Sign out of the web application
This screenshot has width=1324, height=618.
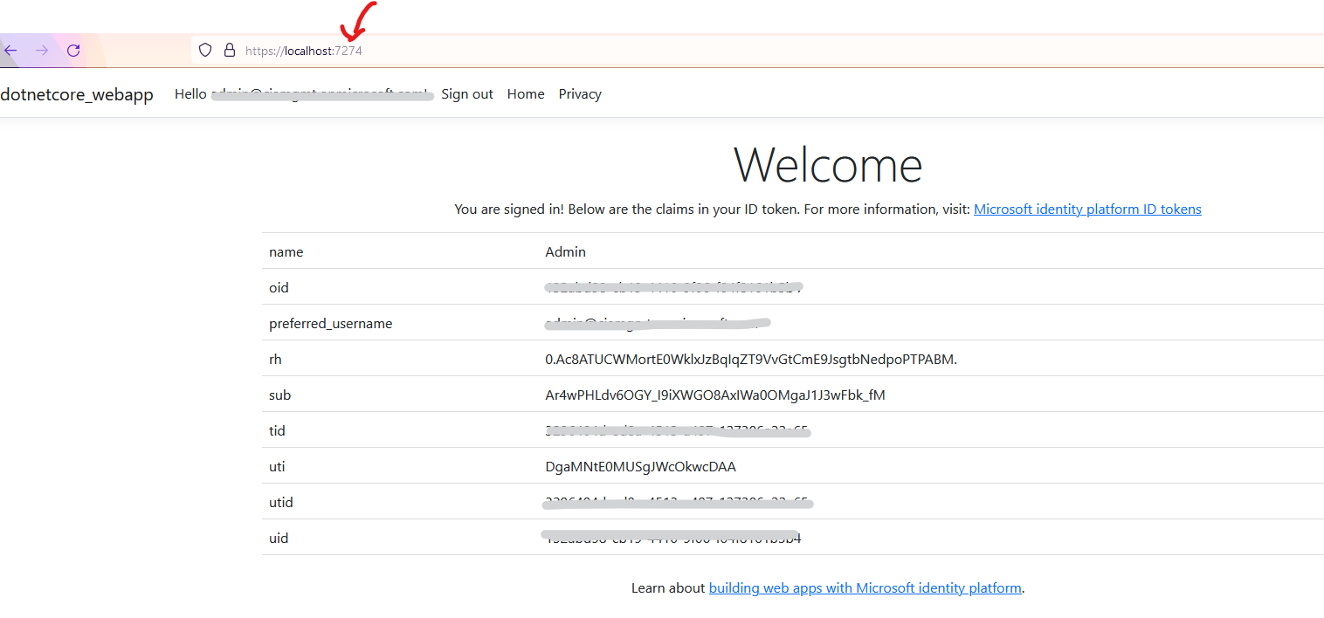(x=467, y=93)
